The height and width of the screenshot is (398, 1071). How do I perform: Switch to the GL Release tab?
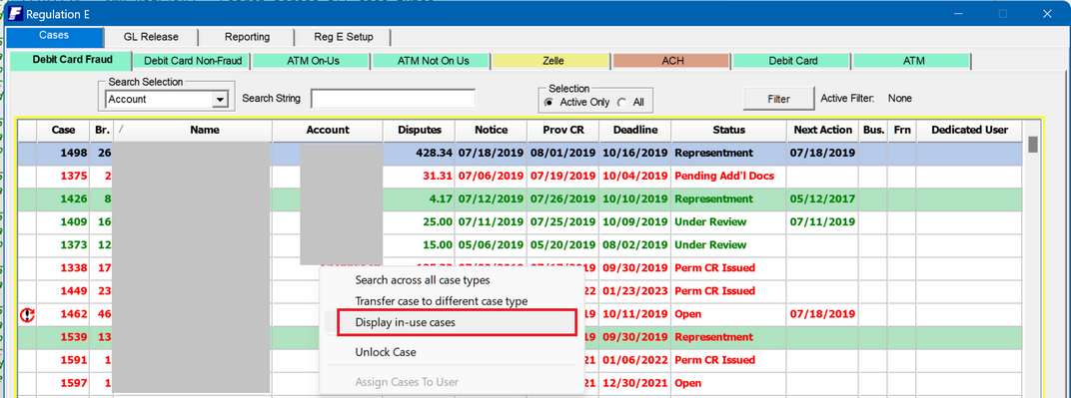tap(151, 37)
